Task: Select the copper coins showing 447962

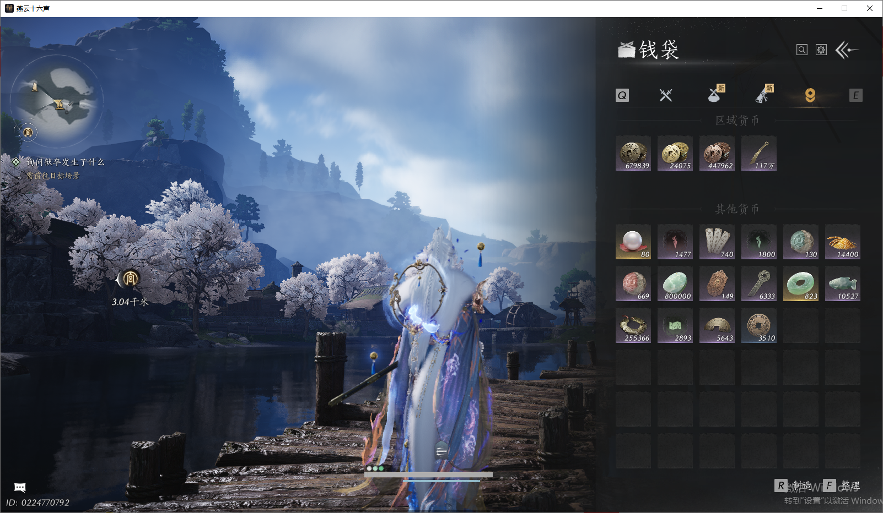Action: (x=717, y=154)
